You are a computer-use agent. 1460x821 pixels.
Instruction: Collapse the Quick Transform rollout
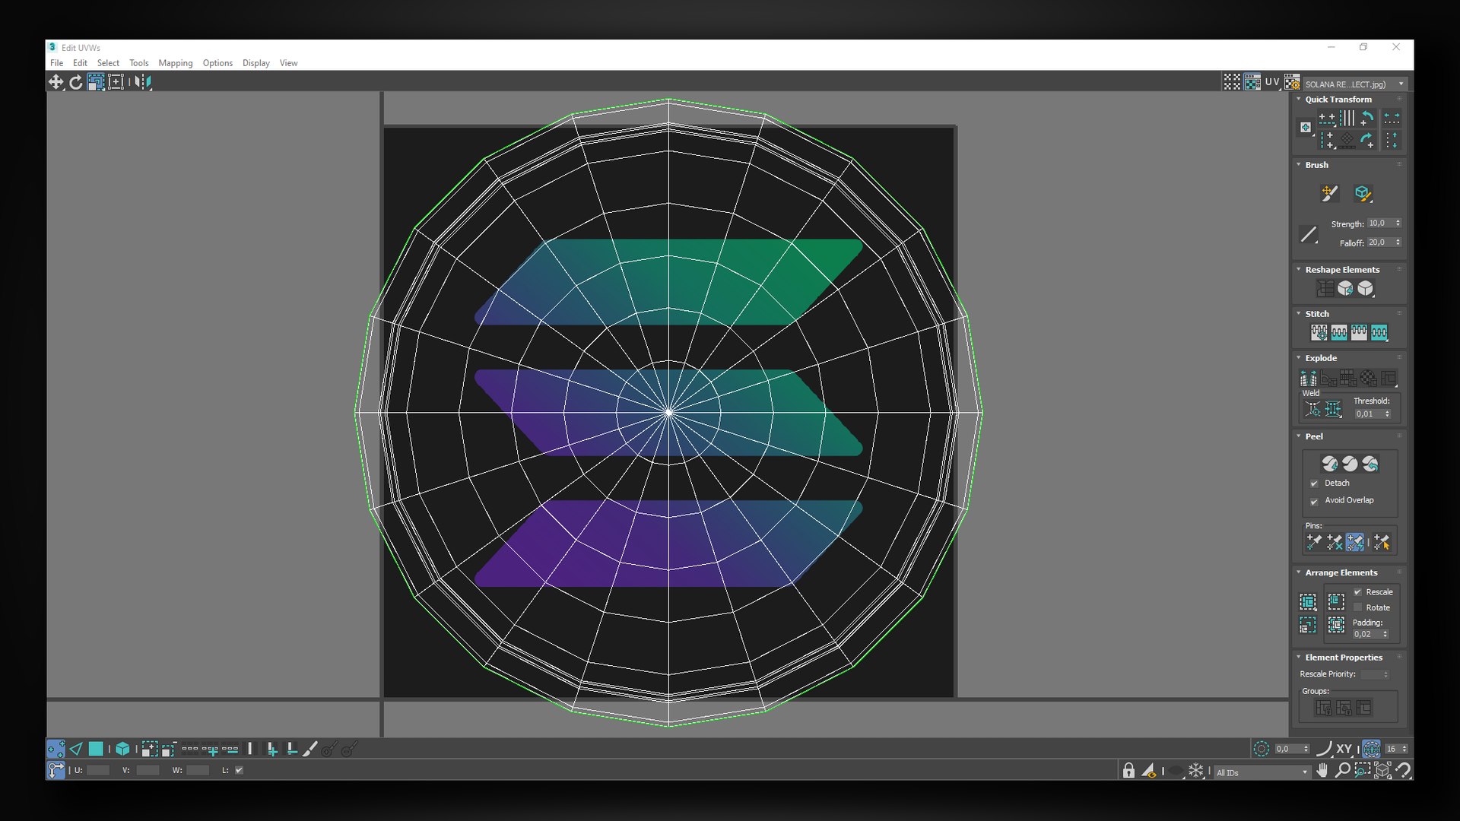pyautogui.click(x=1299, y=100)
